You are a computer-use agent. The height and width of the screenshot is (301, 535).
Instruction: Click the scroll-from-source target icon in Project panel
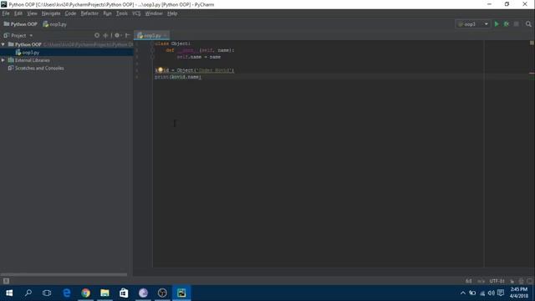(97, 35)
